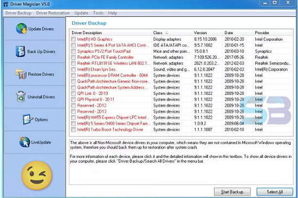Check the Intel 5 Series SATA AHCI checkbox

[x=73, y=45]
